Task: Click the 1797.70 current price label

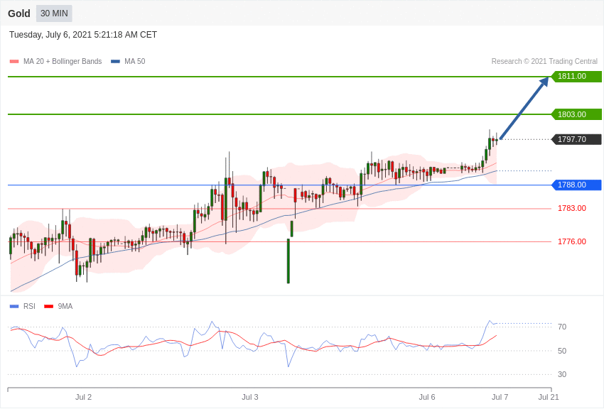Action: pos(577,139)
